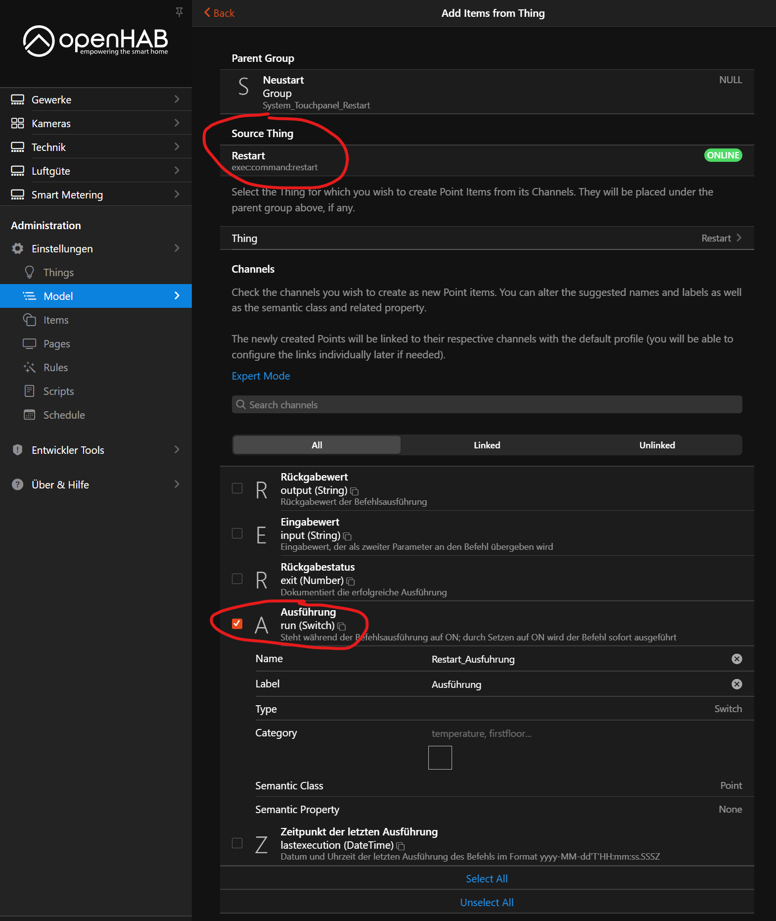Screen dimensions: 776x921
Task: Expand the Kameras menu chevron
Action: tap(177, 123)
